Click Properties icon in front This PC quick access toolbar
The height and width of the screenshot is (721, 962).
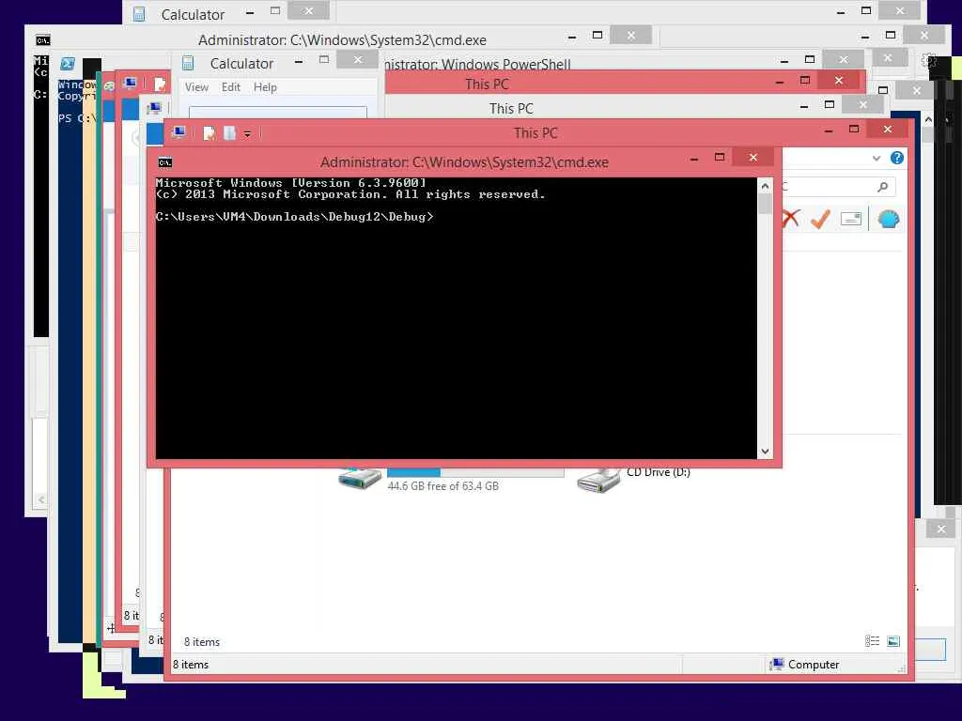coord(209,133)
